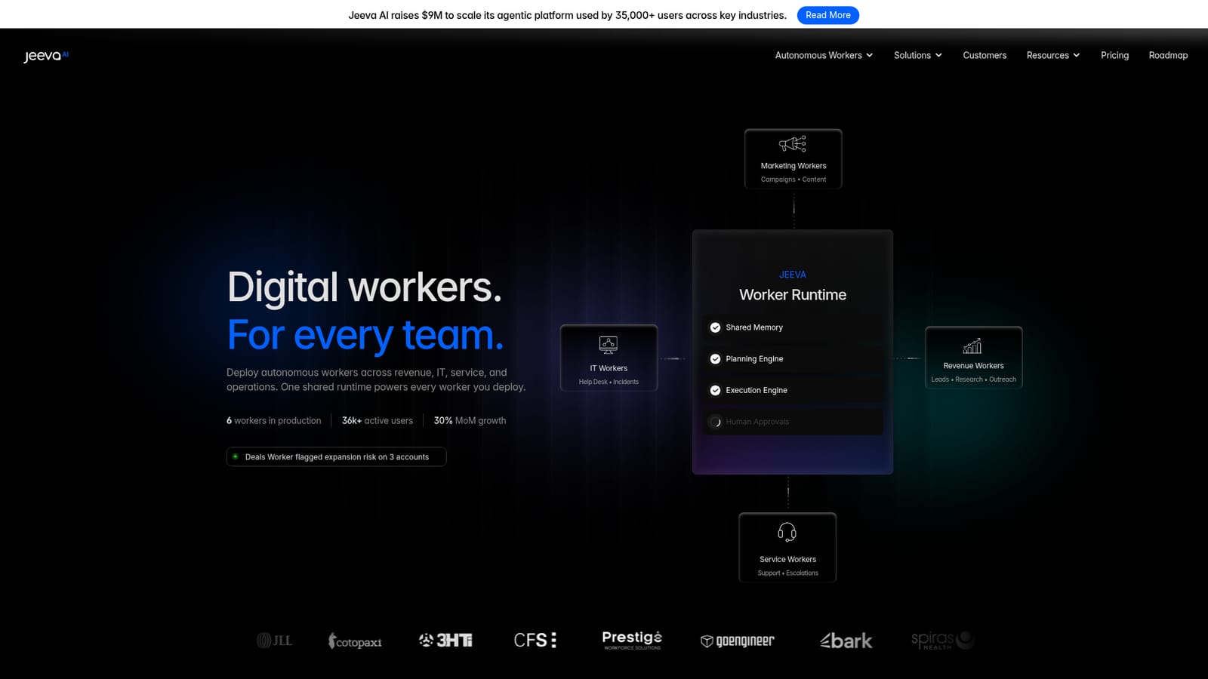This screenshot has width=1208, height=679.
Task: Click the bark customer logo
Action: click(x=846, y=641)
